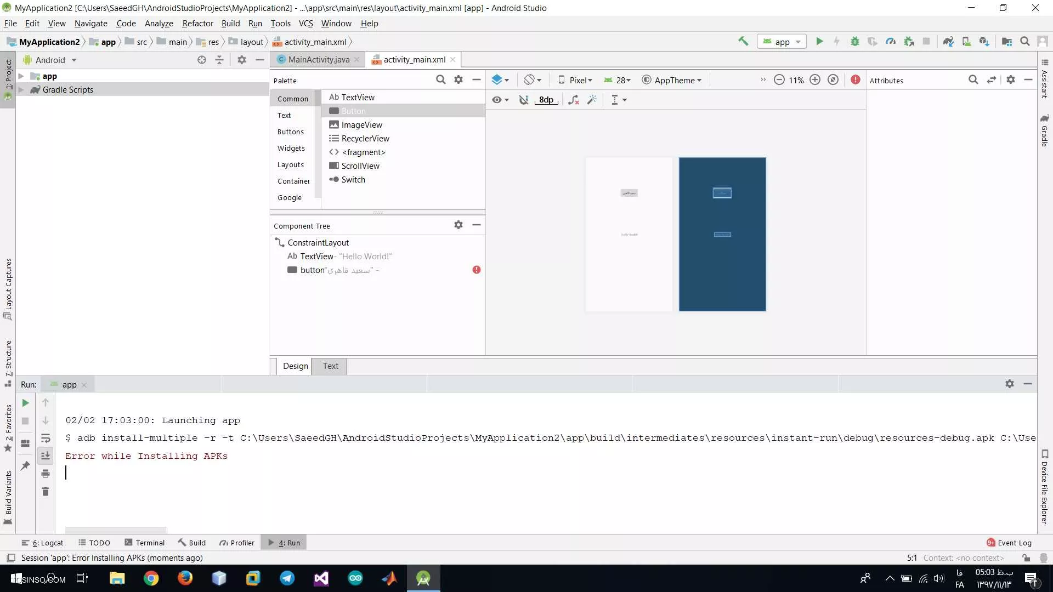
Task: Click the collapse all icon in Project panel
Action: (219, 60)
